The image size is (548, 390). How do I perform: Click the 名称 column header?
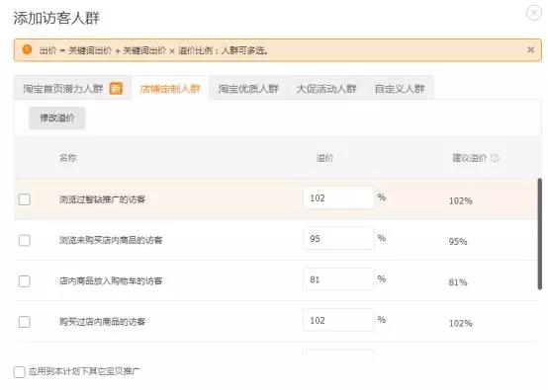click(x=68, y=158)
